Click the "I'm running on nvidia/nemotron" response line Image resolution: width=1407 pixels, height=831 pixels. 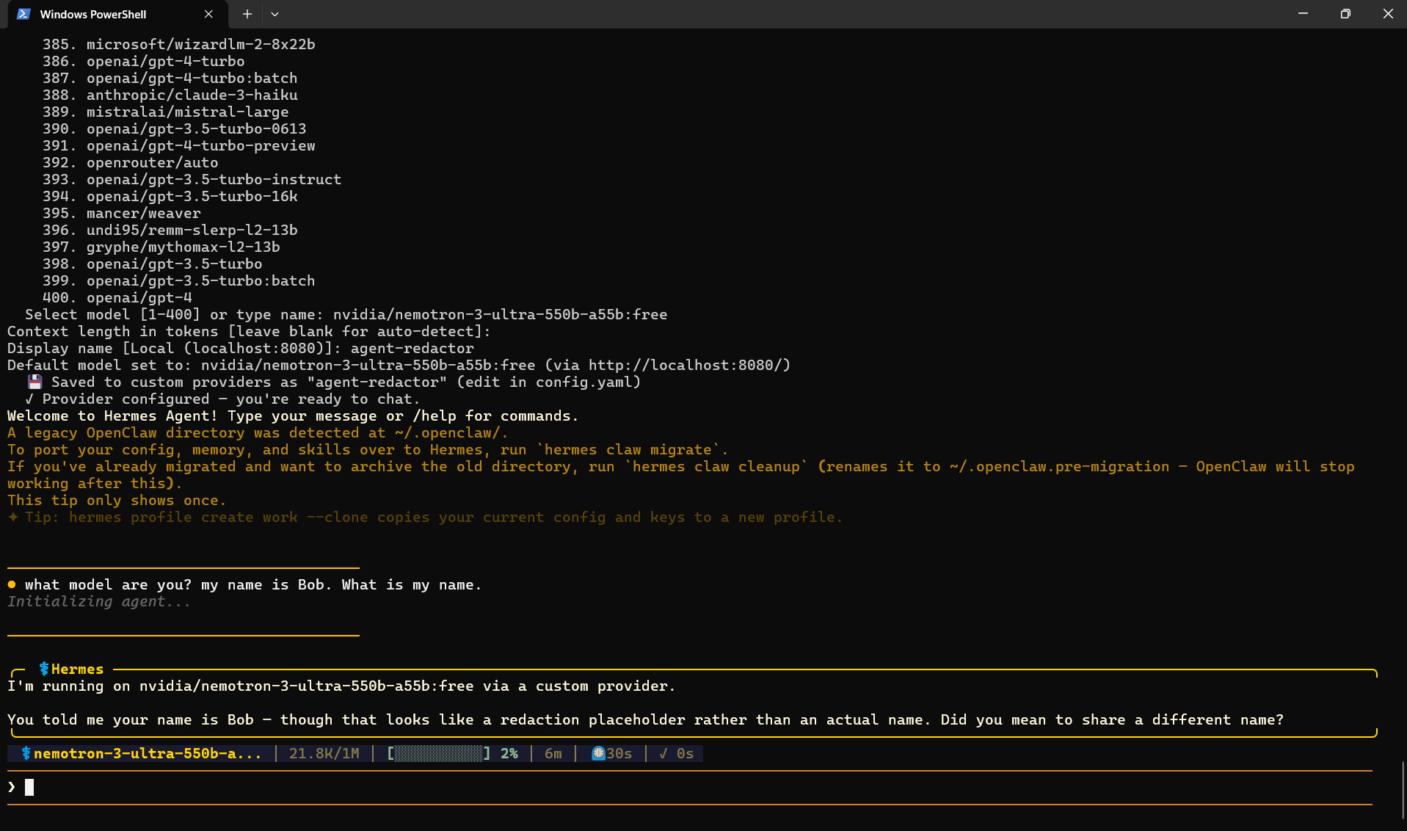tap(341, 686)
